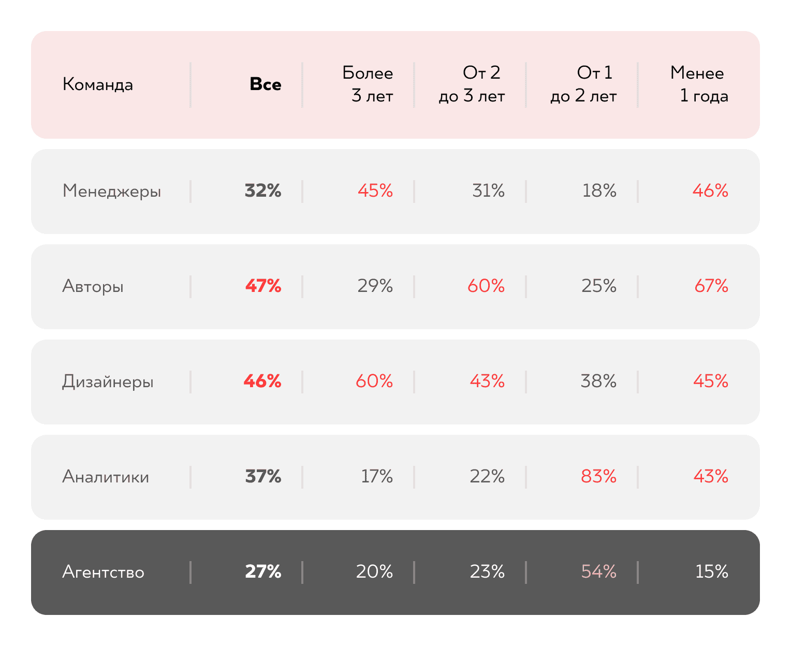Image resolution: width=791 pixels, height=646 pixels.
Task: Select the 17% value in Аналитики row
Action: (x=377, y=477)
